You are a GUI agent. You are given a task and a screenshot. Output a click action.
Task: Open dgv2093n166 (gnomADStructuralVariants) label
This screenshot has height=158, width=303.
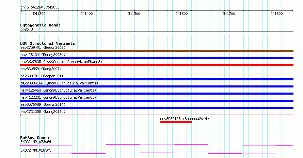pos(59,83)
